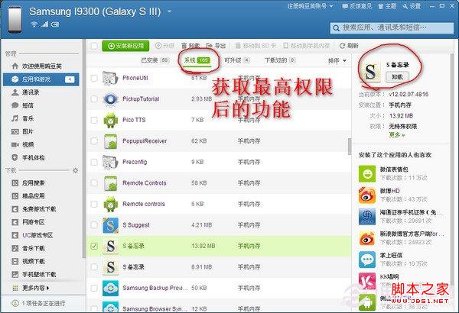Click the 导出 export toolbar button
Screen dimensions: 459x313
pos(216,46)
